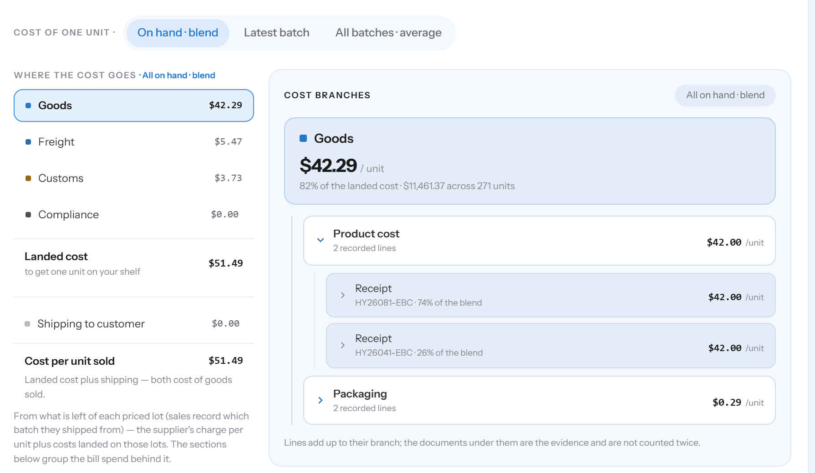
Task: Select the On hand · blend tab
Action: [178, 33]
